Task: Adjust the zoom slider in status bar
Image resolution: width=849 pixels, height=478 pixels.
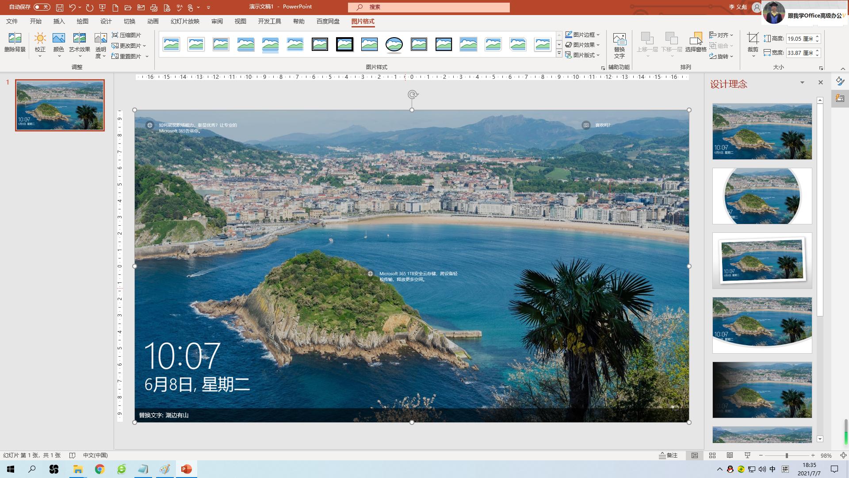Action: click(787, 455)
